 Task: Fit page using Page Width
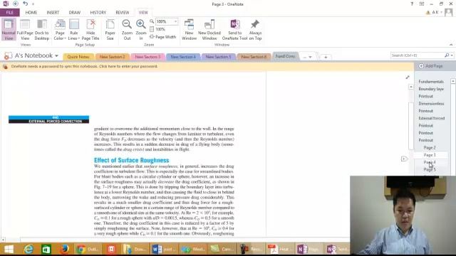click(x=163, y=37)
